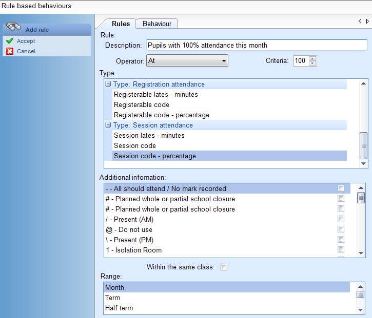Click Additional information scrollbar thumb

(361, 198)
